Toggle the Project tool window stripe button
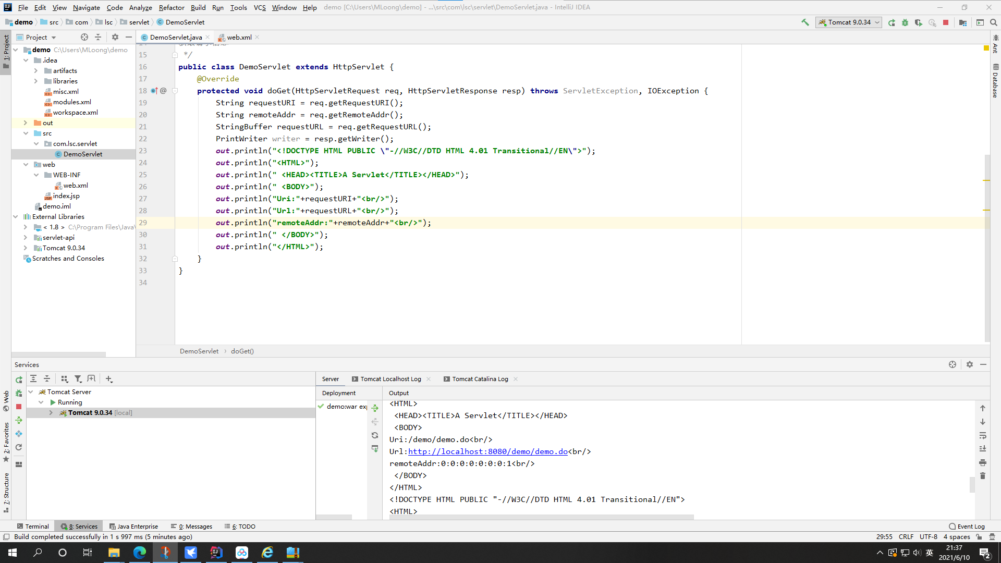The width and height of the screenshot is (1001, 563). click(6, 52)
